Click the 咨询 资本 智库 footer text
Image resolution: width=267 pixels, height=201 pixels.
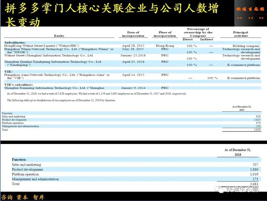click(x=23, y=197)
